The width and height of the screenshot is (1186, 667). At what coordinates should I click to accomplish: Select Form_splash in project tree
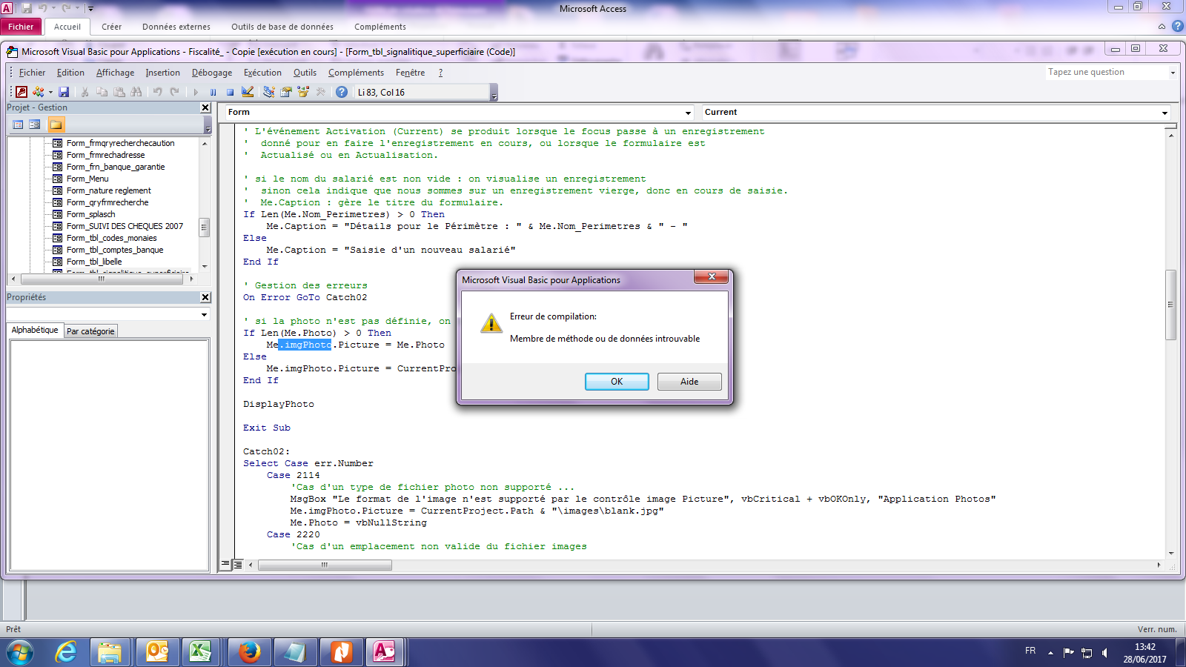point(90,214)
